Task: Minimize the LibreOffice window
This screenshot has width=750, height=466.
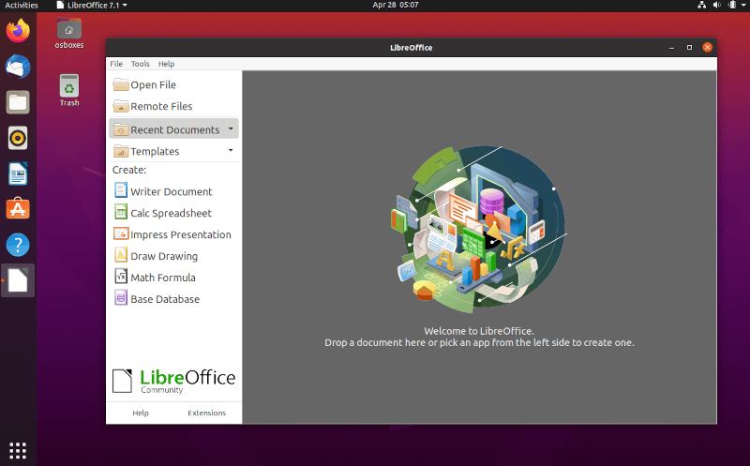Action: [x=671, y=48]
